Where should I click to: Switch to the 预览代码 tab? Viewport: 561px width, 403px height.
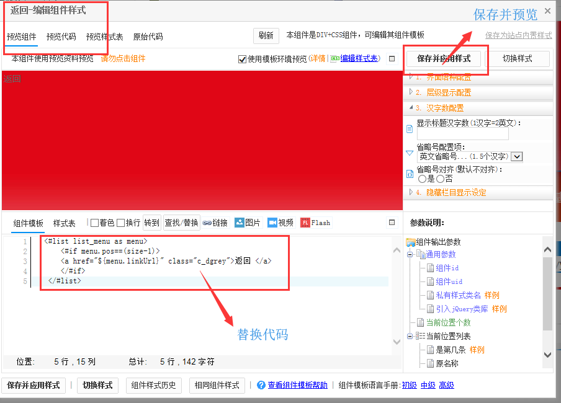click(62, 37)
